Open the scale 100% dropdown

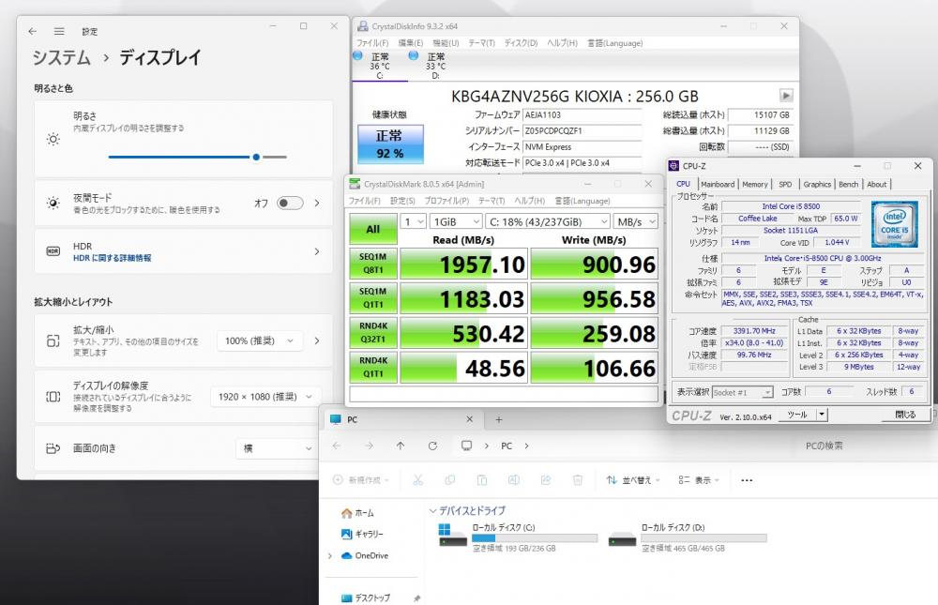pyautogui.click(x=260, y=340)
